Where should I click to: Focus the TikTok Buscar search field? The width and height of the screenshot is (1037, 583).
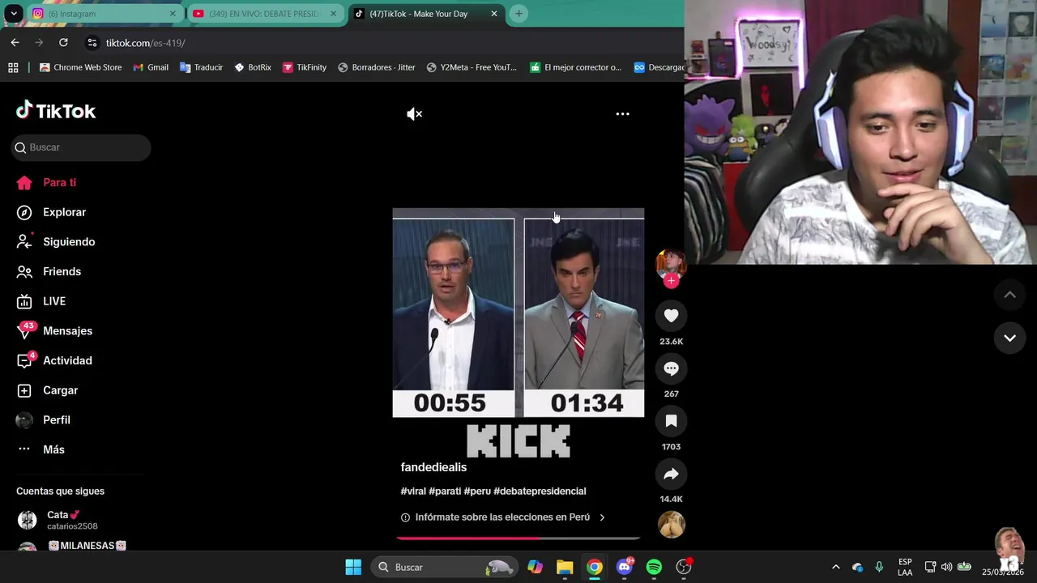click(81, 147)
